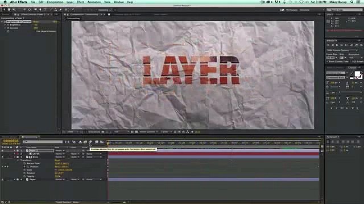Open the Effect menu
Viewport: 364px width, 204px height.
point(80,2)
